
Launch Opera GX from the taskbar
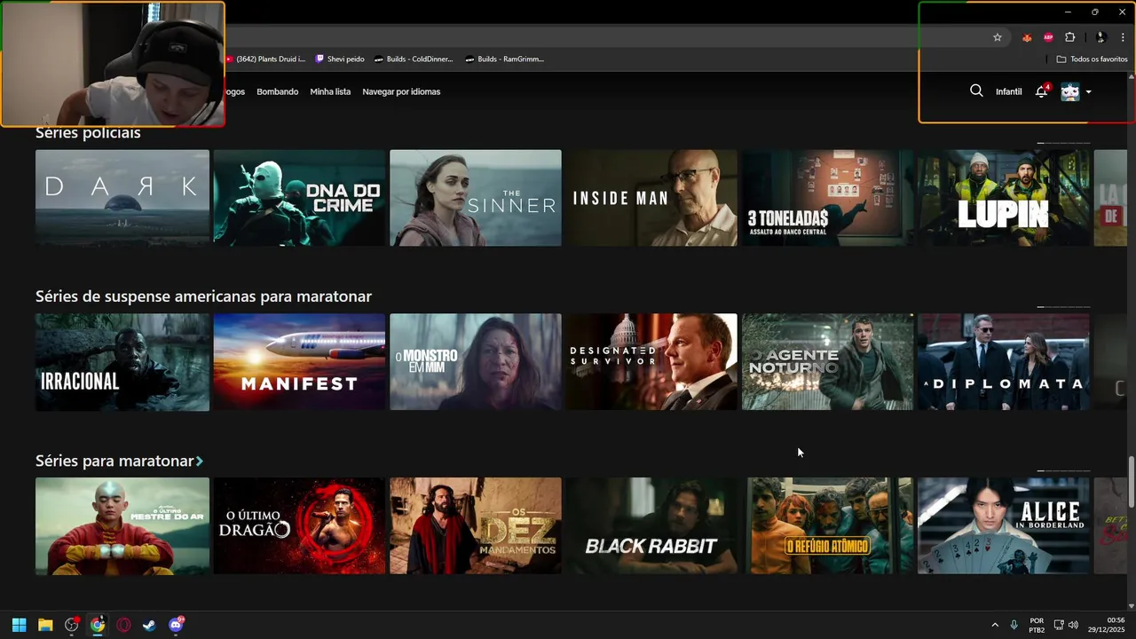123,625
